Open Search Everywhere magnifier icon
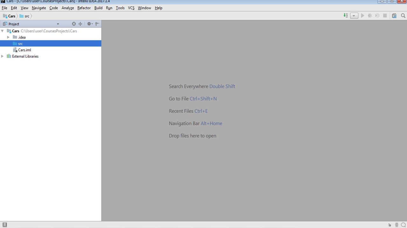 pos(403,16)
